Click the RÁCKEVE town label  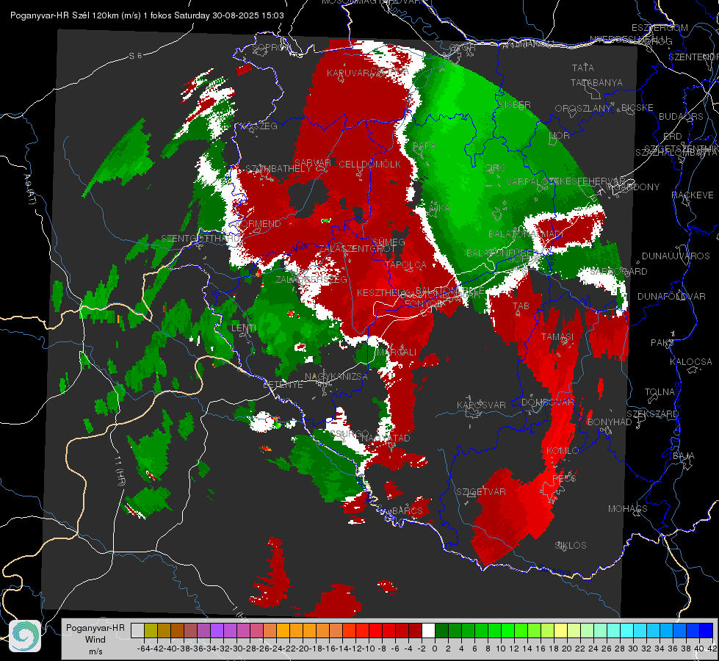click(x=693, y=195)
